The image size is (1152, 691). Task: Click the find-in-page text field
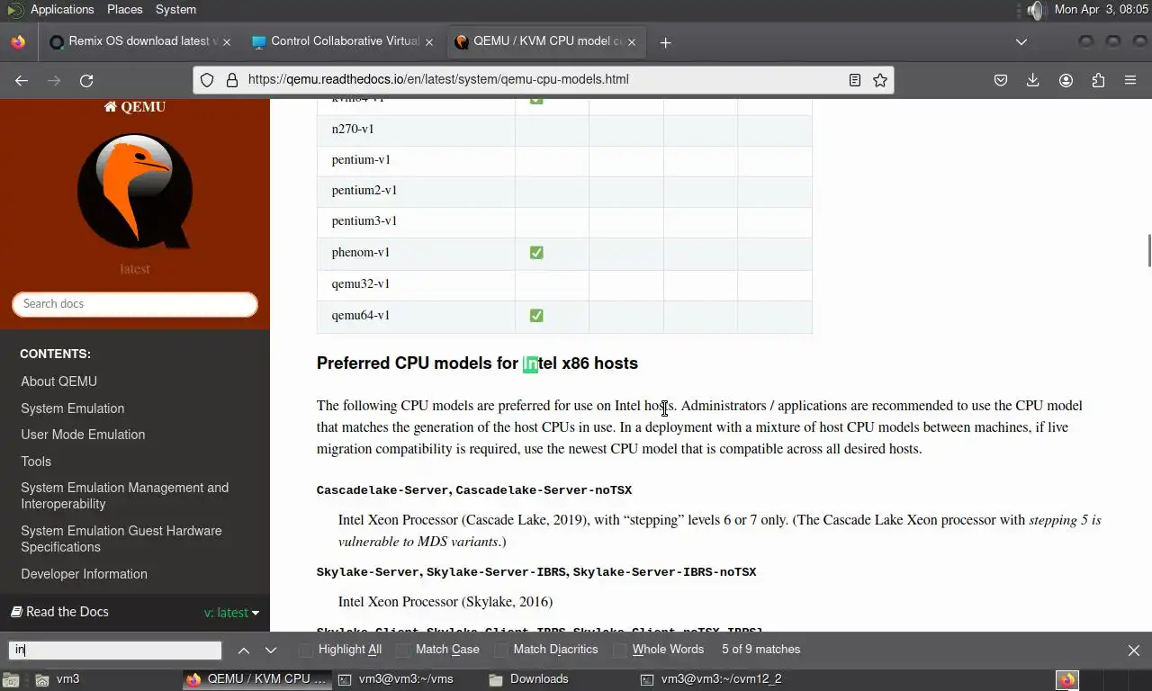pos(115,650)
